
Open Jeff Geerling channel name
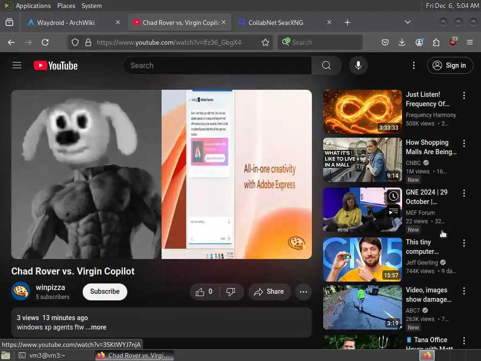[x=422, y=262]
